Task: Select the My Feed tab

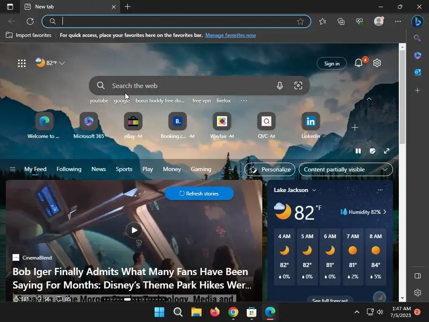Action: (35, 169)
